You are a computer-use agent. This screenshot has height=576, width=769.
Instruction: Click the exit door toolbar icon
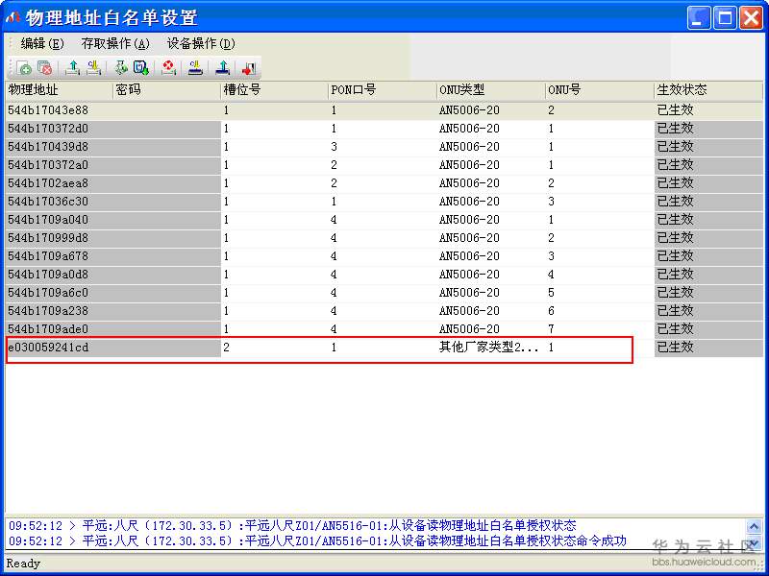(249, 67)
